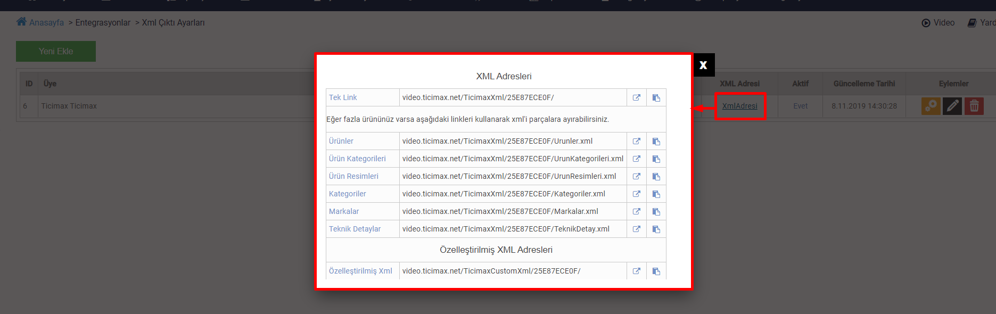Viewport: 996px width, 314px height.
Task: Select the UrunResimleri.xml URL text
Action: 509,176
